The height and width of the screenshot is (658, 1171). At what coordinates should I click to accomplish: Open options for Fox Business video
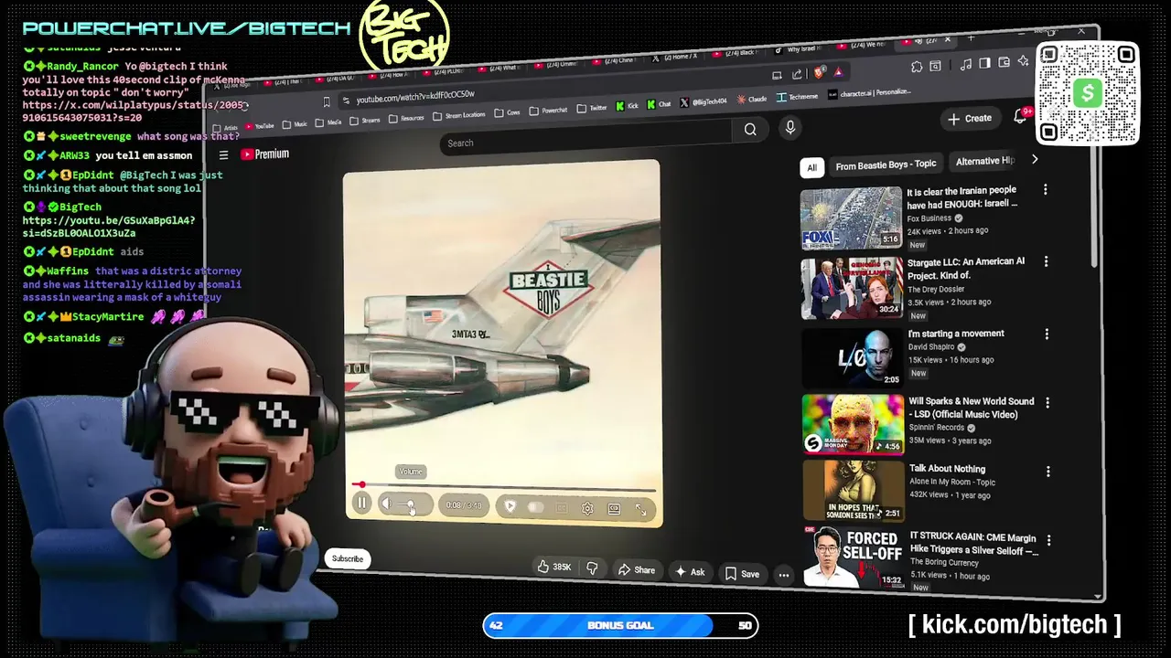[1045, 190]
